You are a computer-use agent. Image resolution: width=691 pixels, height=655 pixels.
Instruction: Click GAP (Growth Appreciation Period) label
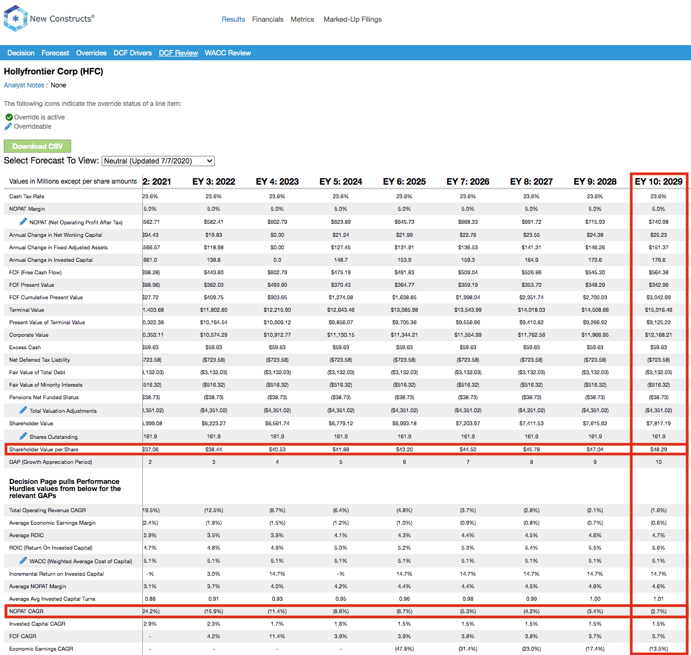click(x=51, y=462)
